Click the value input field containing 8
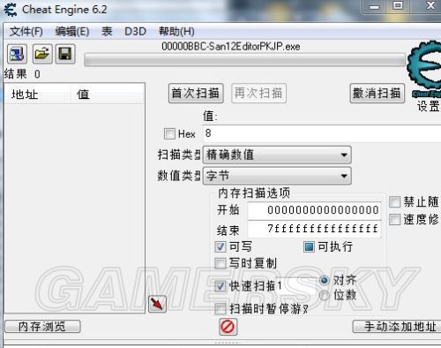Screen dimensions: 441x348 pyautogui.click(x=322, y=133)
